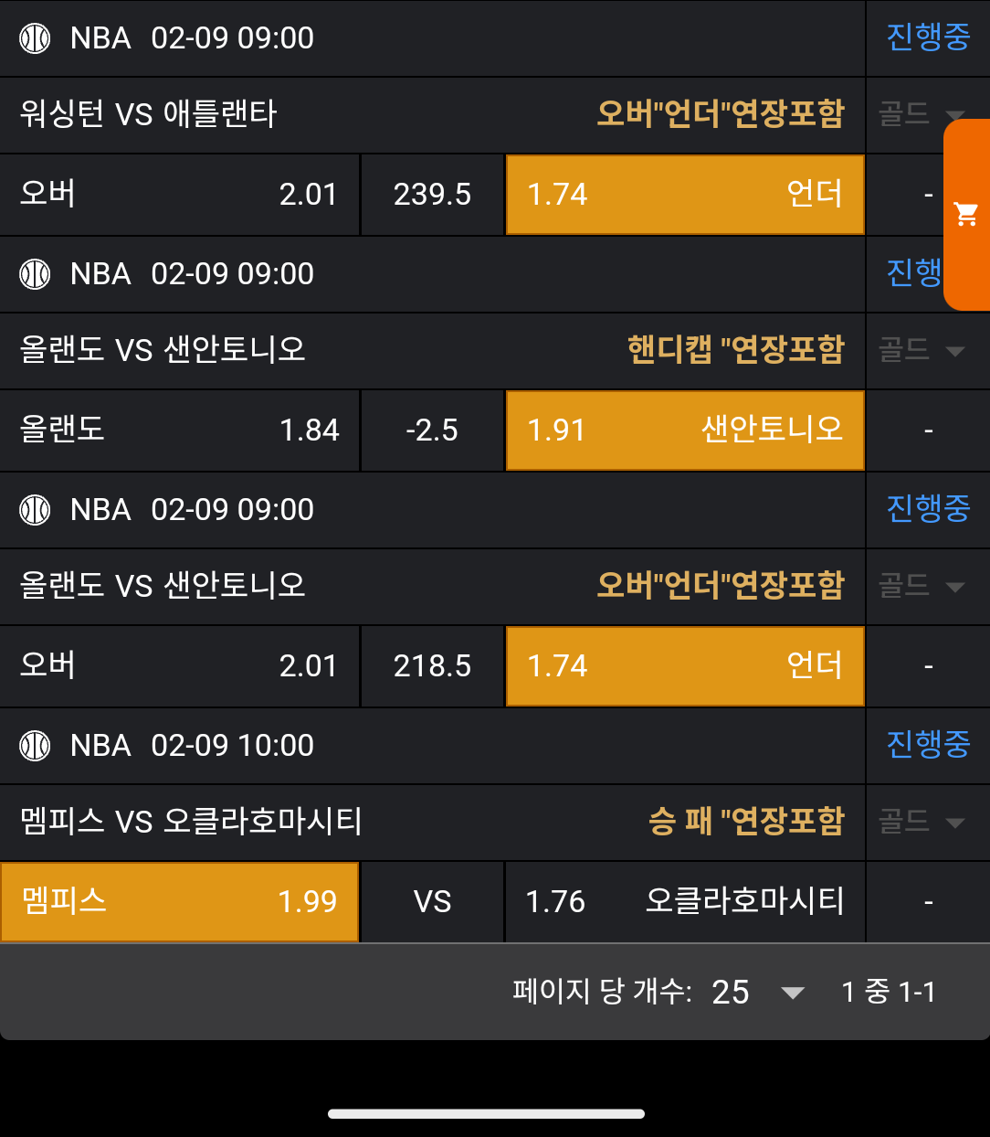The height and width of the screenshot is (1137, 990).
Task: Deselect the Memphis 1.99 win bet
Action: (x=179, y=902)
